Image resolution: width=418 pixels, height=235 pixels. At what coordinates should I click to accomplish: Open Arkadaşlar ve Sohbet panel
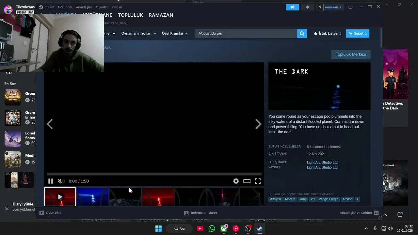coord(359,213)
